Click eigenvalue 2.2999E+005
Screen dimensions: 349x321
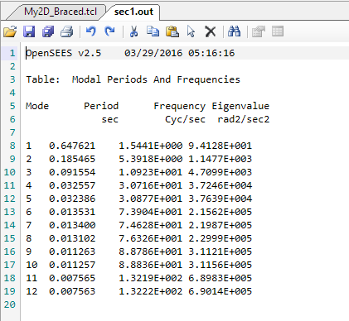(221, 238)
